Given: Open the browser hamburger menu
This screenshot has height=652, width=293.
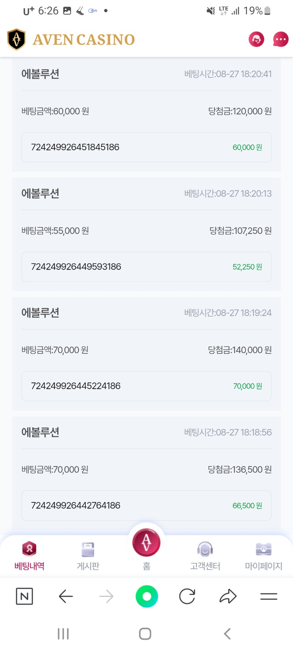Looking at the screenshot, I should tap(269, 596).
